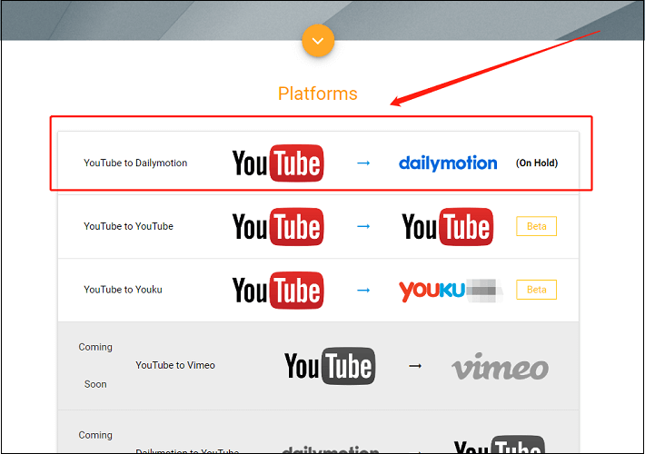This screenshot has height=454, width=645.
Task: Select the 'YouTube to Vimeo' label
Action: pos(175,365)
